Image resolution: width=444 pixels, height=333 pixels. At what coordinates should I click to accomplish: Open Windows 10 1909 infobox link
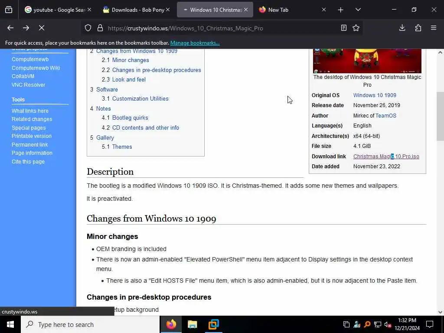pyautogui.click(x=375, y=95)
